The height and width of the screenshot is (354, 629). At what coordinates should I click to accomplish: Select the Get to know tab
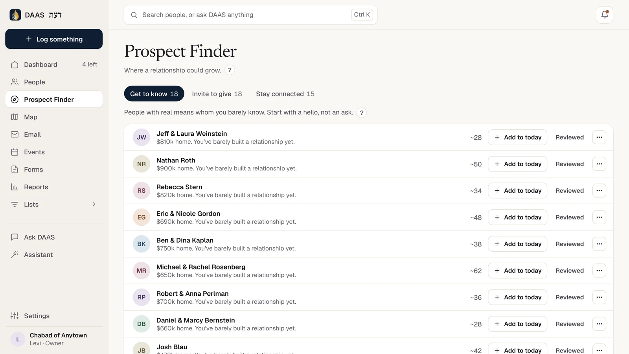click(x=154, y=94)
